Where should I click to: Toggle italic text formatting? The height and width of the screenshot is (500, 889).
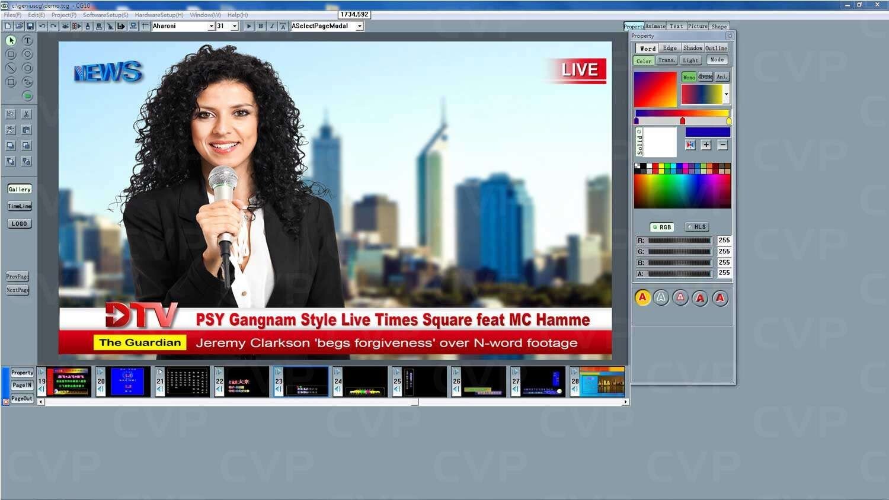272,26
